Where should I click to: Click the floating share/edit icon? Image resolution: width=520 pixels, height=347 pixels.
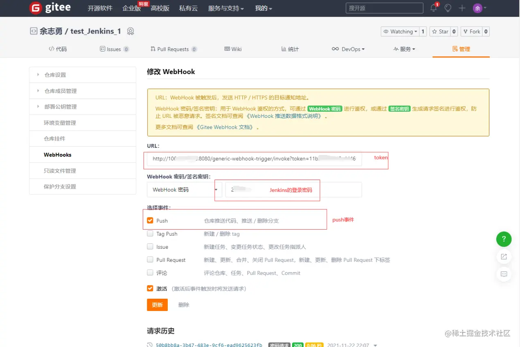(x=504, y=257)
